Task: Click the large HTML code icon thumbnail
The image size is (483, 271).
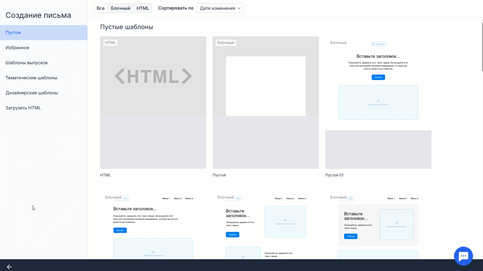Action: (x=153, y=76)
